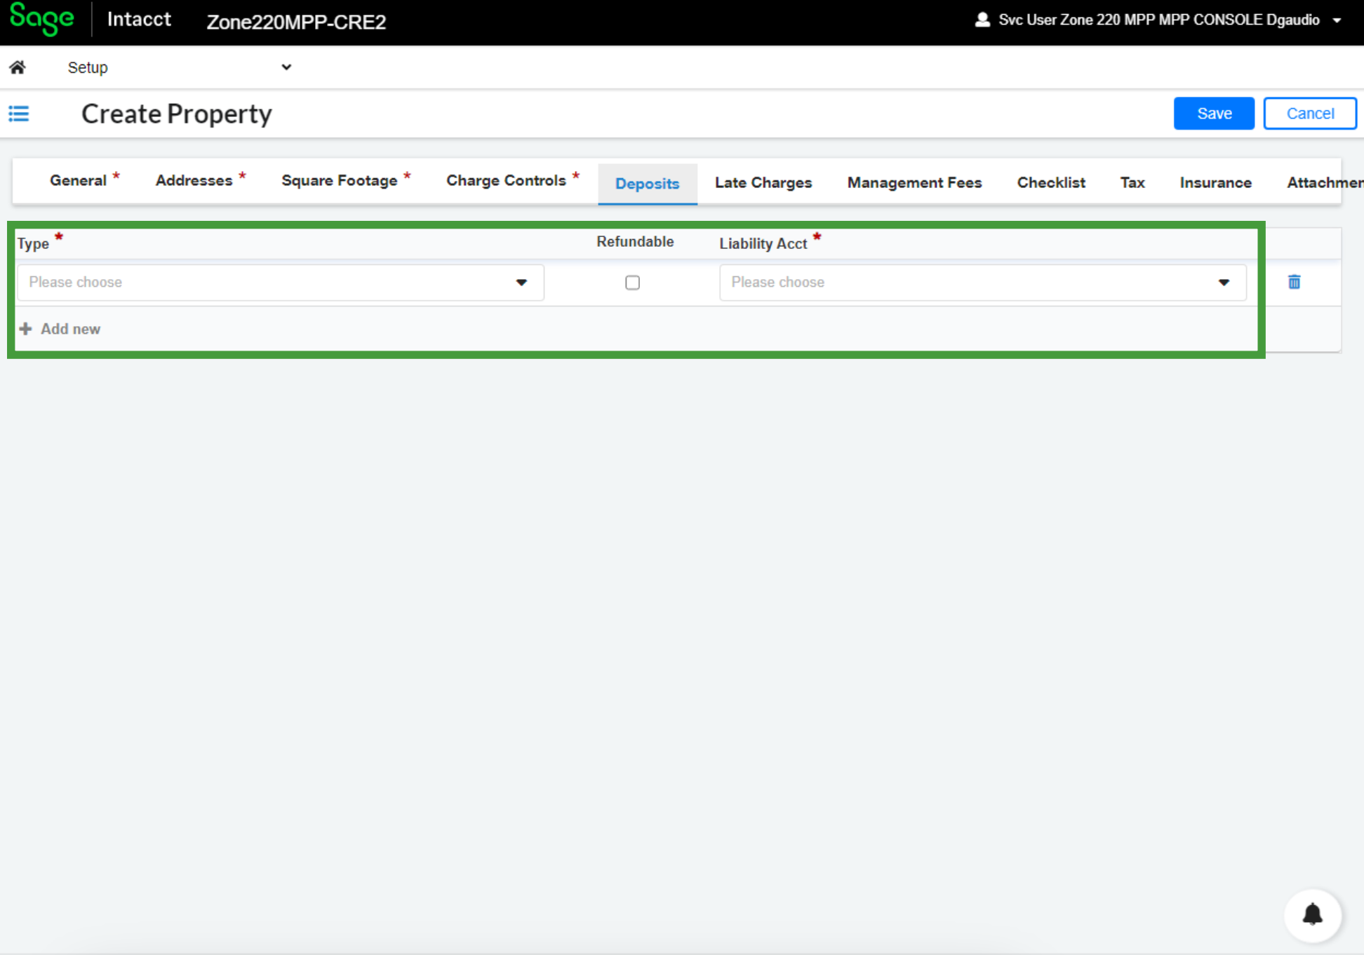The width and height of the screenshot is (1364, 955).
Task: Click the Refundable column header
Action: click(634, 241)
